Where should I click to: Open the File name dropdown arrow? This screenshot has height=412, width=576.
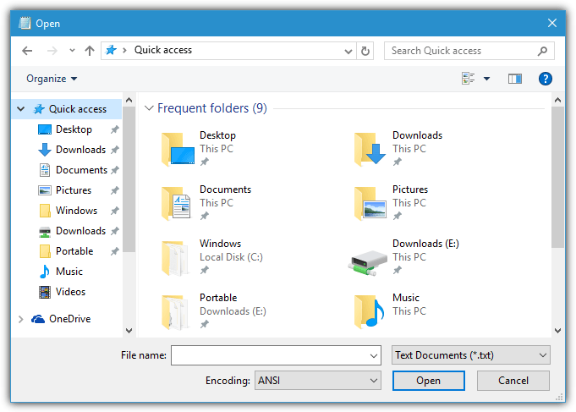coord(374,355)
